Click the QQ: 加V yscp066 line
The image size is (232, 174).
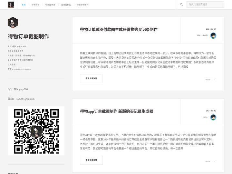pos(18,89)
